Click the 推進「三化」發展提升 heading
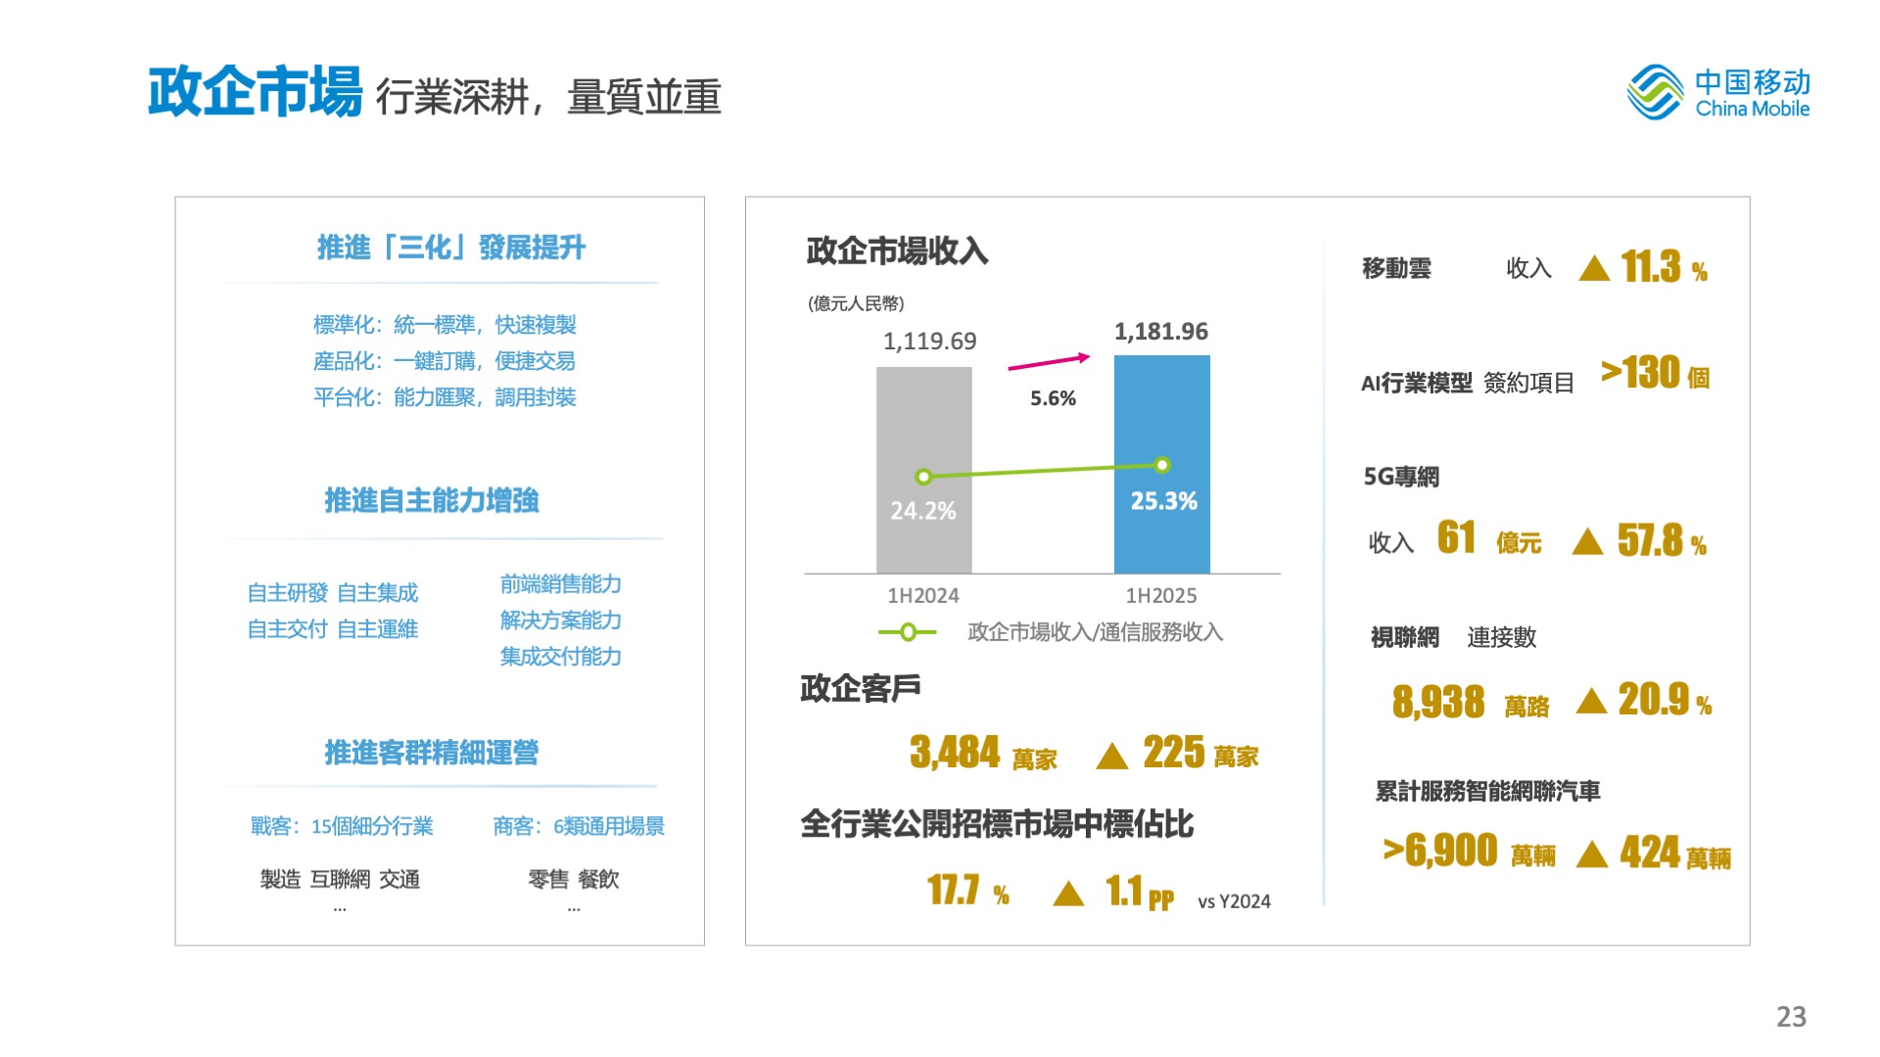This screenshot has width=1880, height=1057. (x=450, y=248)
